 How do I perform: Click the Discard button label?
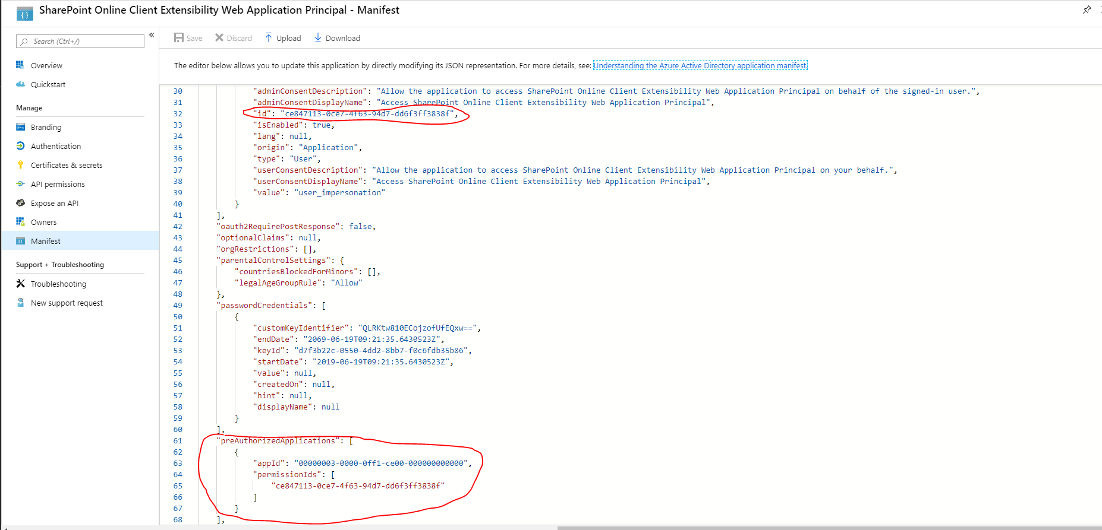click(x=239, y=38)
